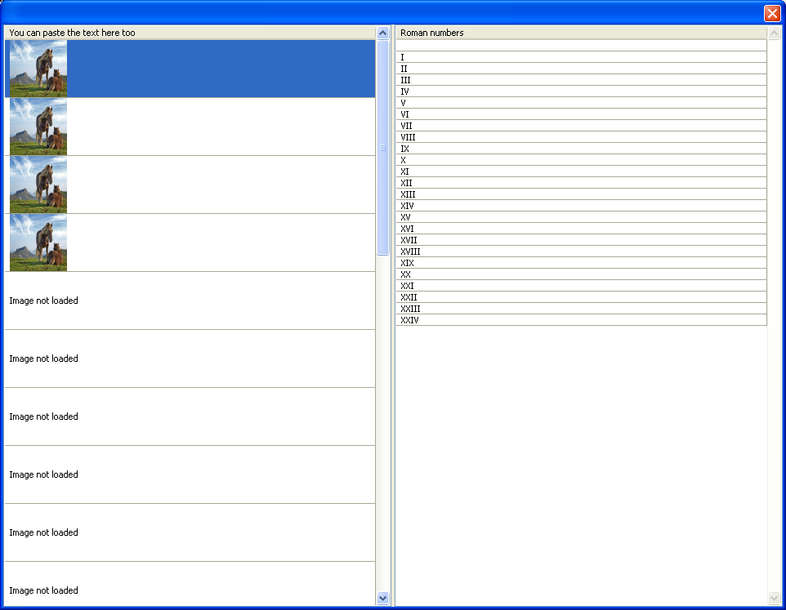Select the first 'Image not loaded' row

point(190,301)
